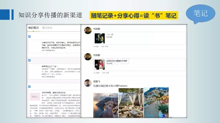
Task: Open the Positano coastal sunset photo
Action: [106, 106]
